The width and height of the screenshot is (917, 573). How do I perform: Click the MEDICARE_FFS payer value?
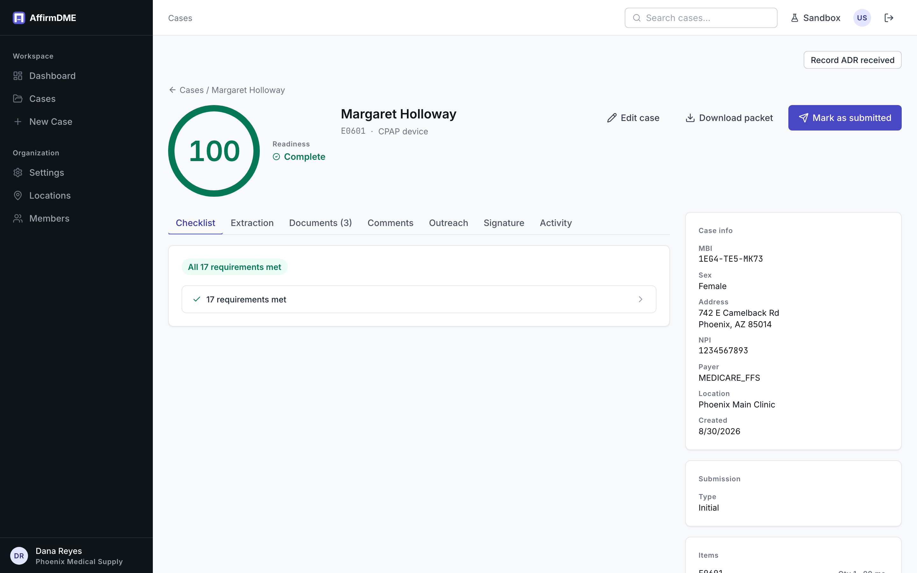coord(729,378)
